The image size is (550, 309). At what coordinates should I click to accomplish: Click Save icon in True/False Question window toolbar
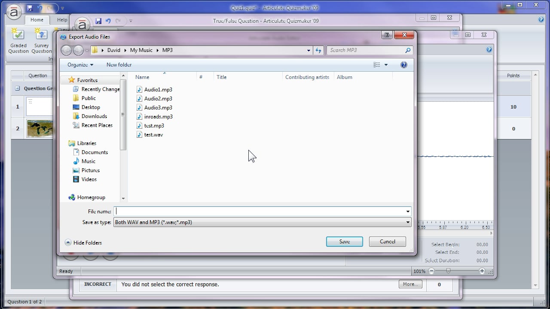pyautogui.click(x=98, y=21)
